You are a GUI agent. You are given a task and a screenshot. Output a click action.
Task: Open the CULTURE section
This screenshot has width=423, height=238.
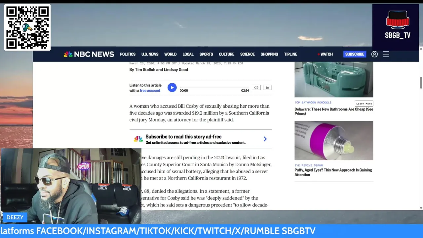(226, 54)
